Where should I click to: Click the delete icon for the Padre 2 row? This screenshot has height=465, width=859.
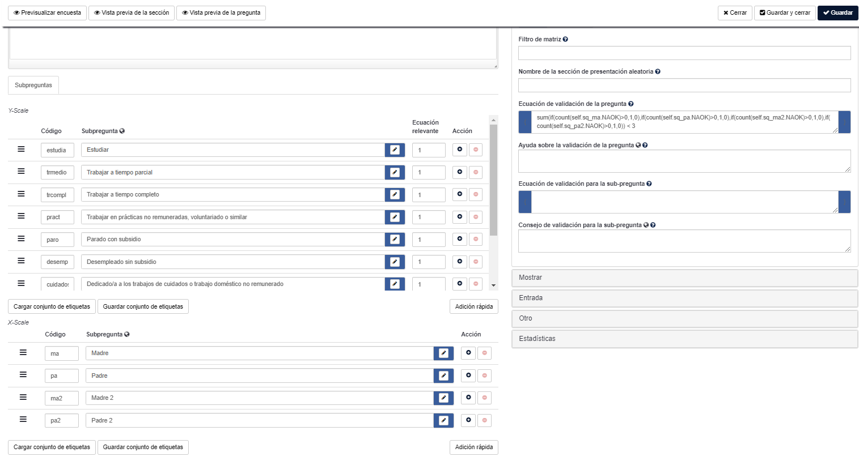[484, 420]
